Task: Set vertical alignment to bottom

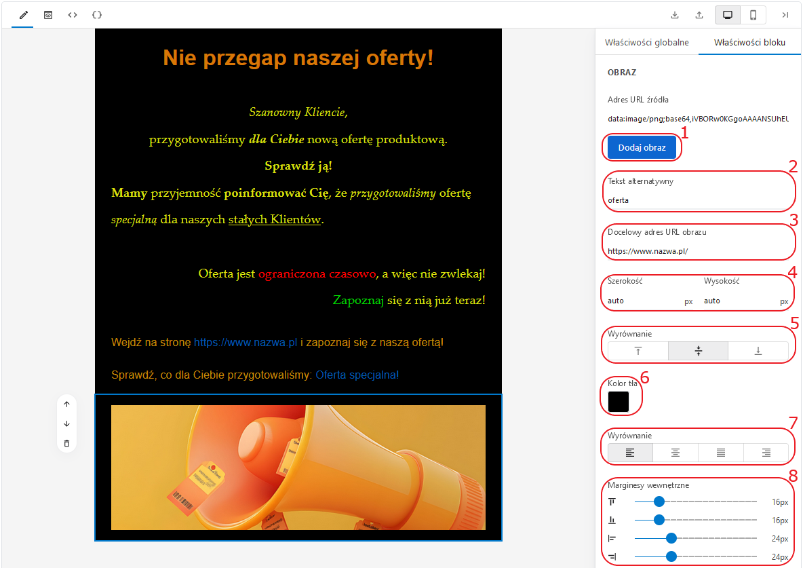Action: coord(758,351)
